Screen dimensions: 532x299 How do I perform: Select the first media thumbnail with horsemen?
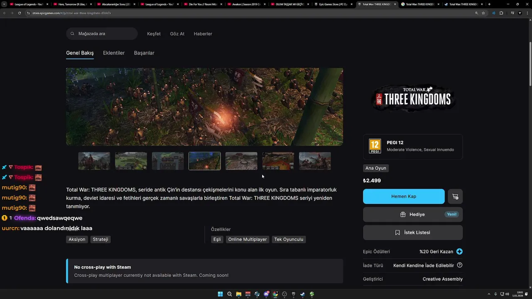94,161
